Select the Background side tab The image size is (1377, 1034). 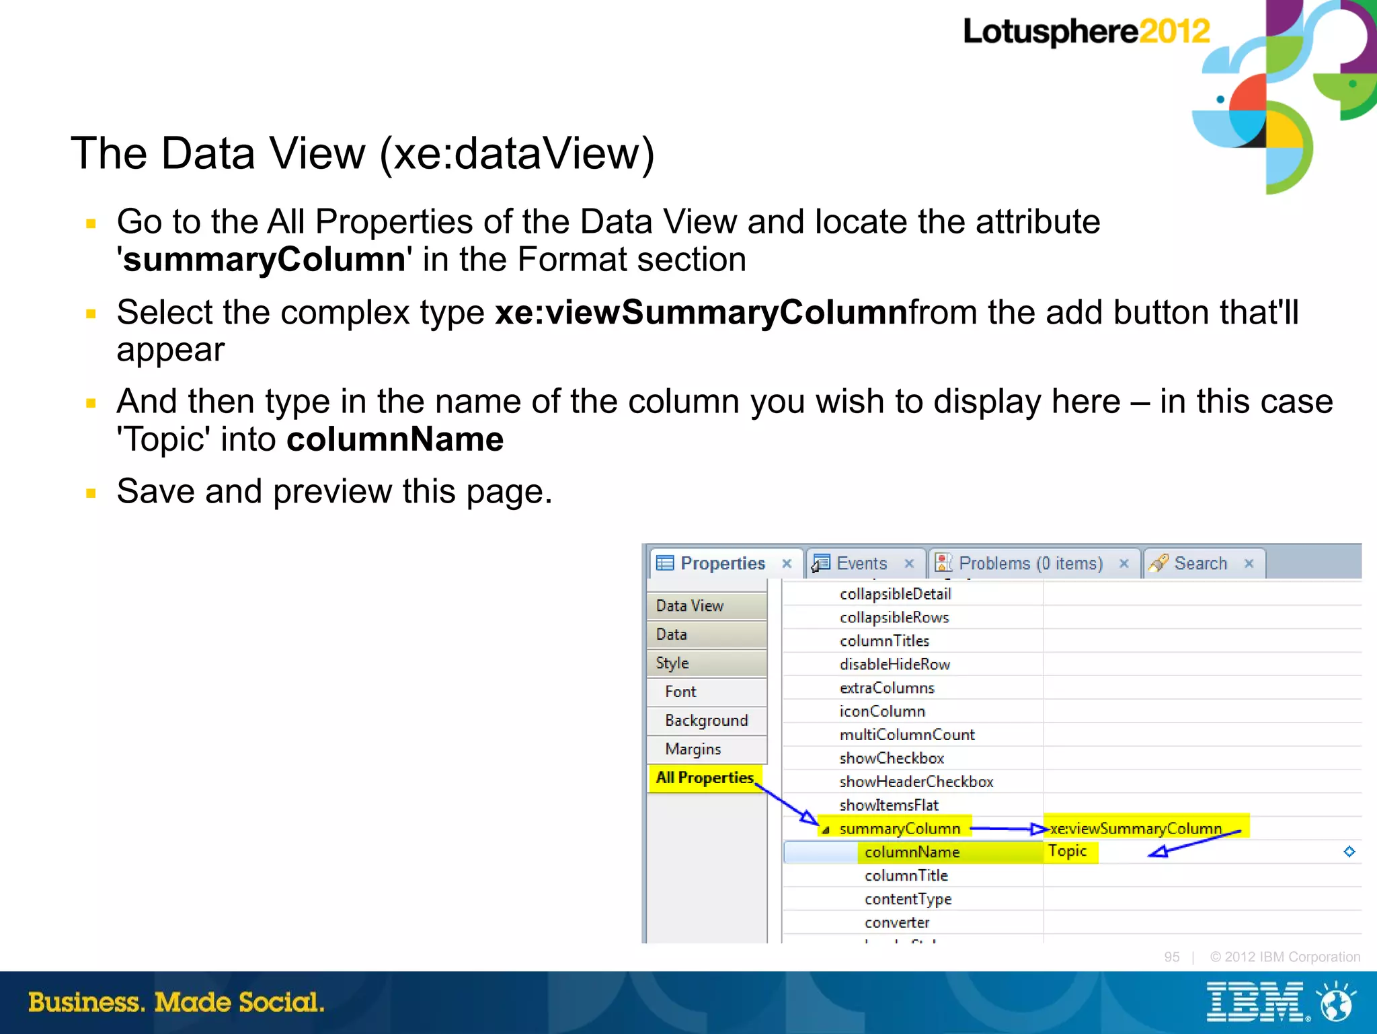tap(707, 721)
